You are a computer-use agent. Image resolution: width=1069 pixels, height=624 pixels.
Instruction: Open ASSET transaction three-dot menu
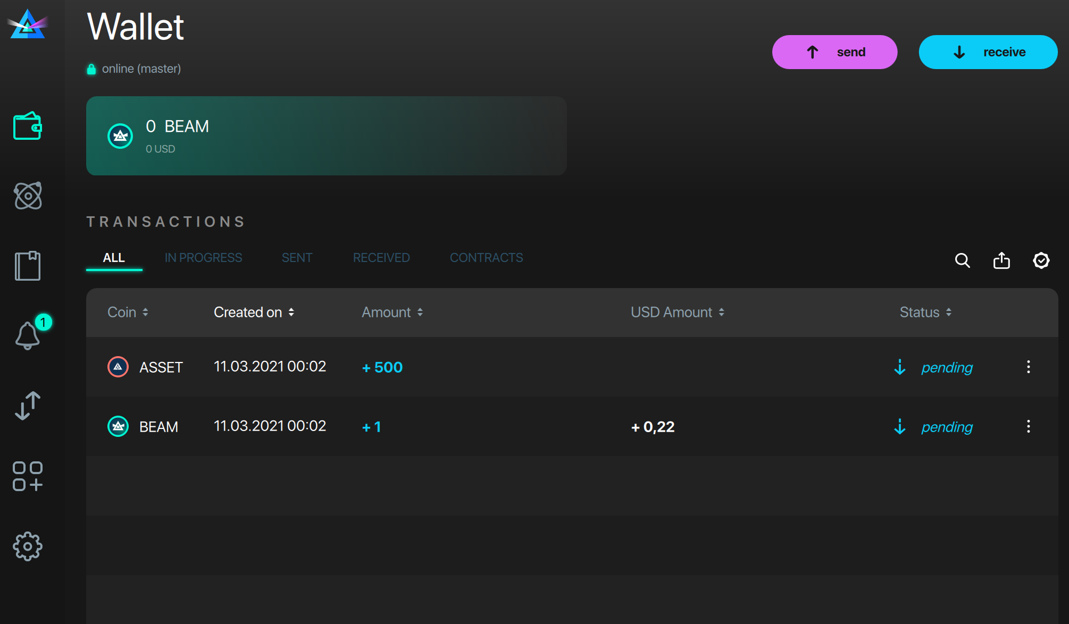pyautogui.click(x=1028, y=367)
